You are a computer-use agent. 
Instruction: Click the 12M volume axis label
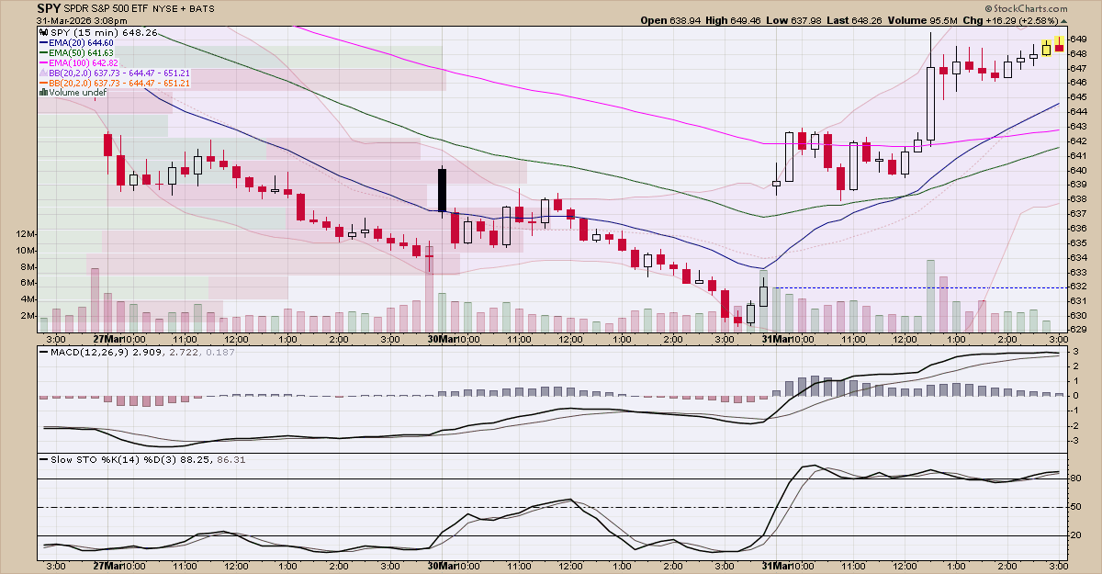[25, 234]
